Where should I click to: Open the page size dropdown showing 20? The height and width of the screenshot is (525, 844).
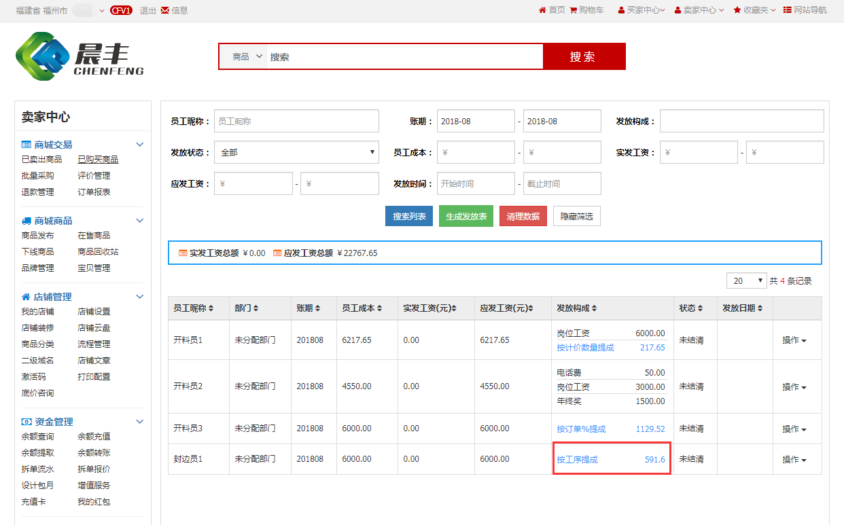(746, 280)
